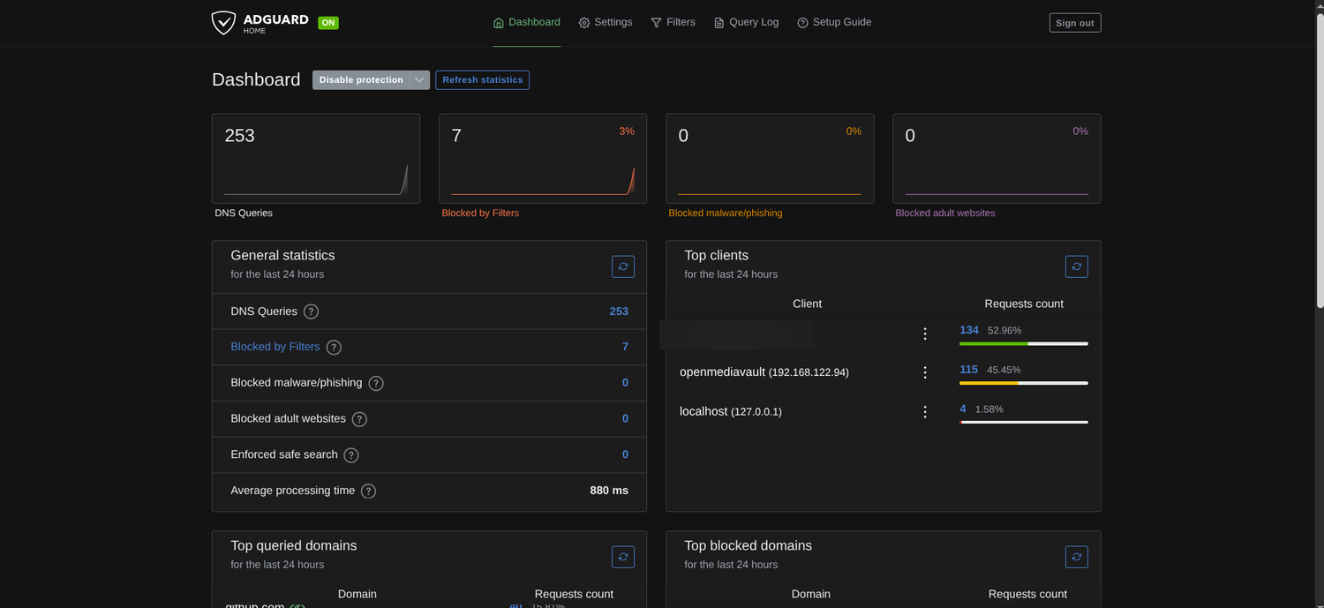
Task: Click the DNS Queries value 253 in statistics
Action: click(x=619, y=312)
